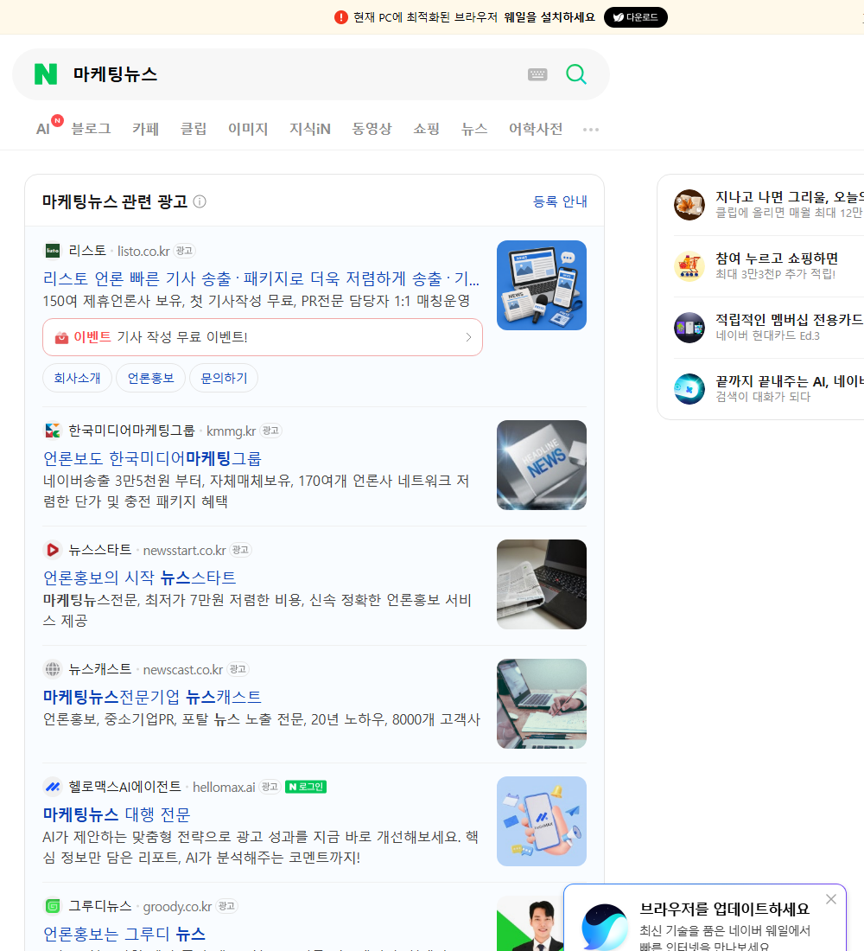The height and width of the screenshot is (951, 864).
Task: Click the N로그인 green badge
Action: coord(306,787)
